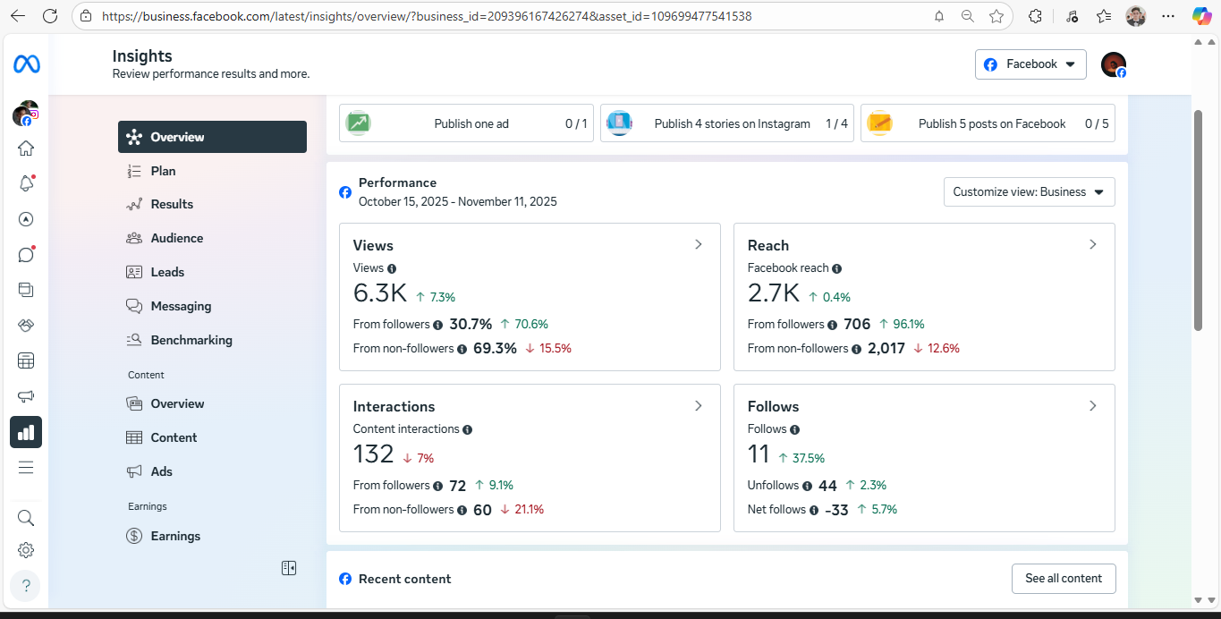The height and width of the screenshot is (619, 1221).
Task: Expand the Views card chevron
Action: [699, 244]
